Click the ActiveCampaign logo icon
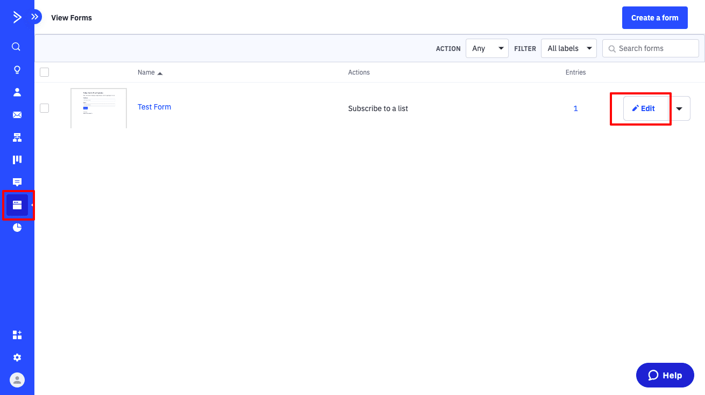The height and width of the screenshot is (395, 705). 17,18
